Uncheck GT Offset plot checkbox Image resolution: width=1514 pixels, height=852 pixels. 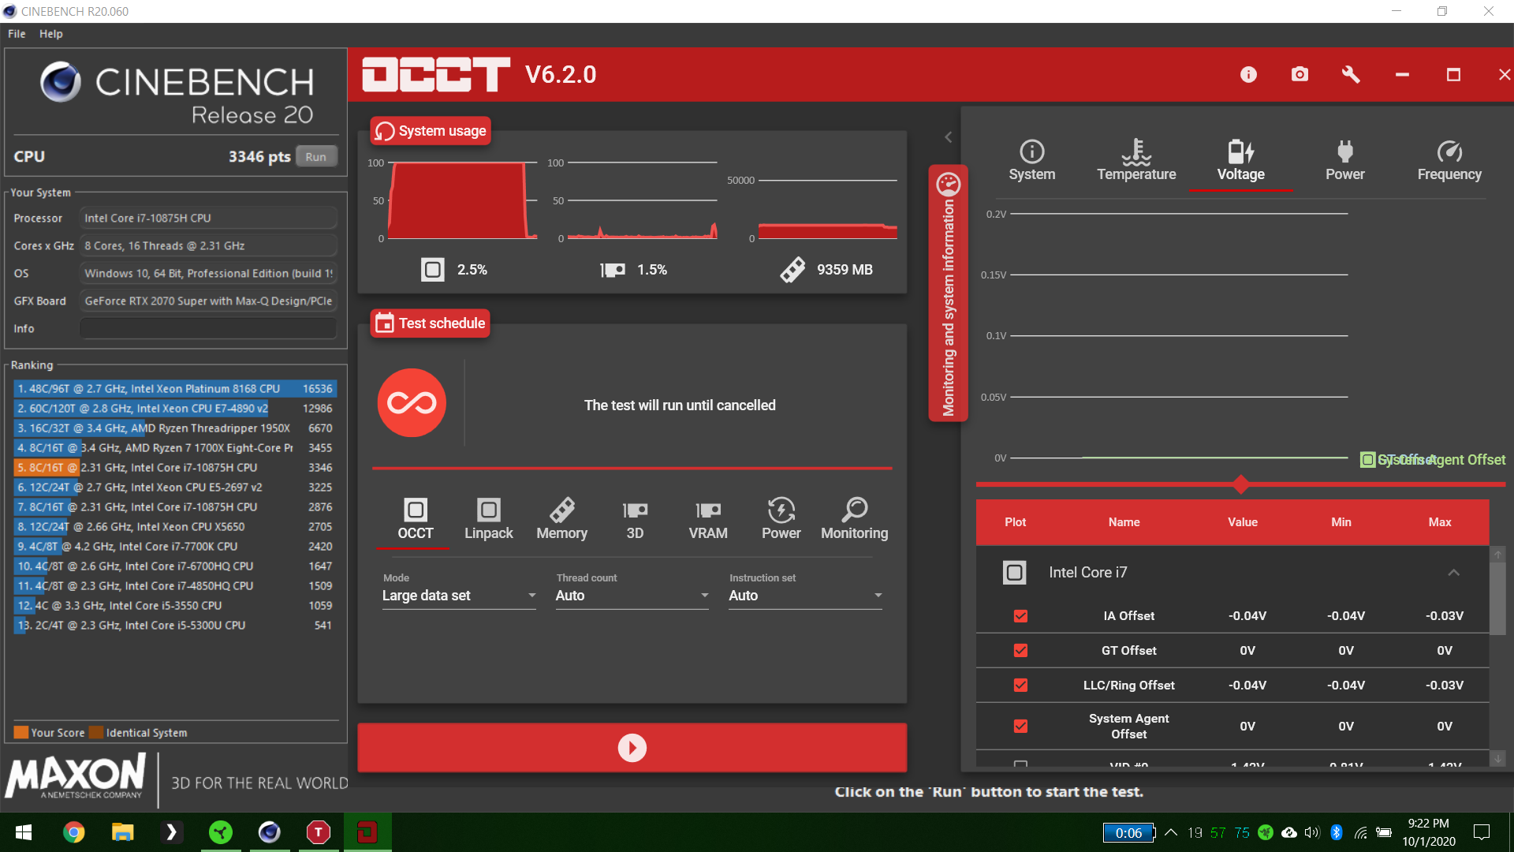(x=1020, y=651)
